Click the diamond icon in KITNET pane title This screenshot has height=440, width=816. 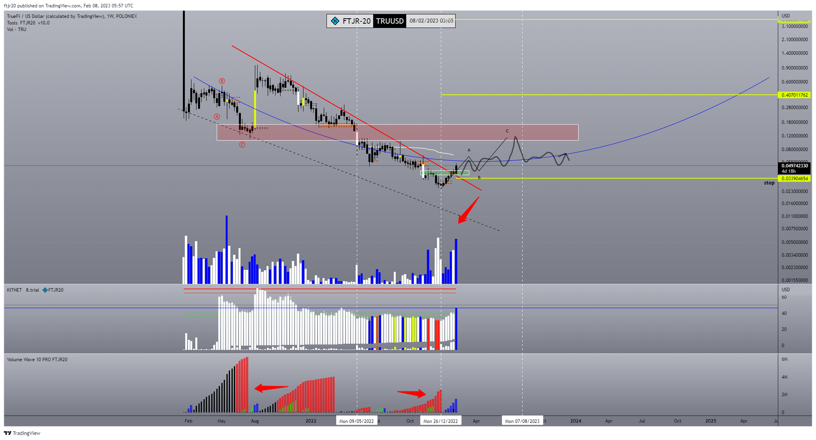[x=45, y=290]
